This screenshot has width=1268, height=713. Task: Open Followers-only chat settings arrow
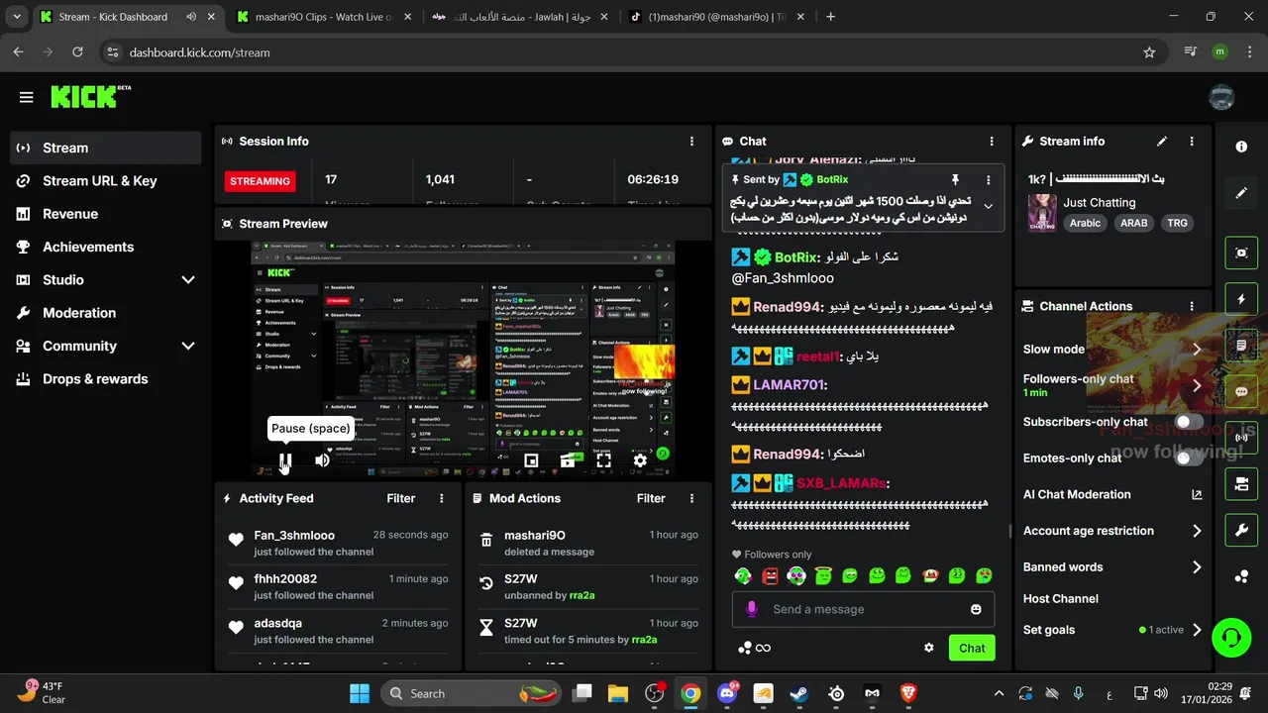[x=1197, y=385]
